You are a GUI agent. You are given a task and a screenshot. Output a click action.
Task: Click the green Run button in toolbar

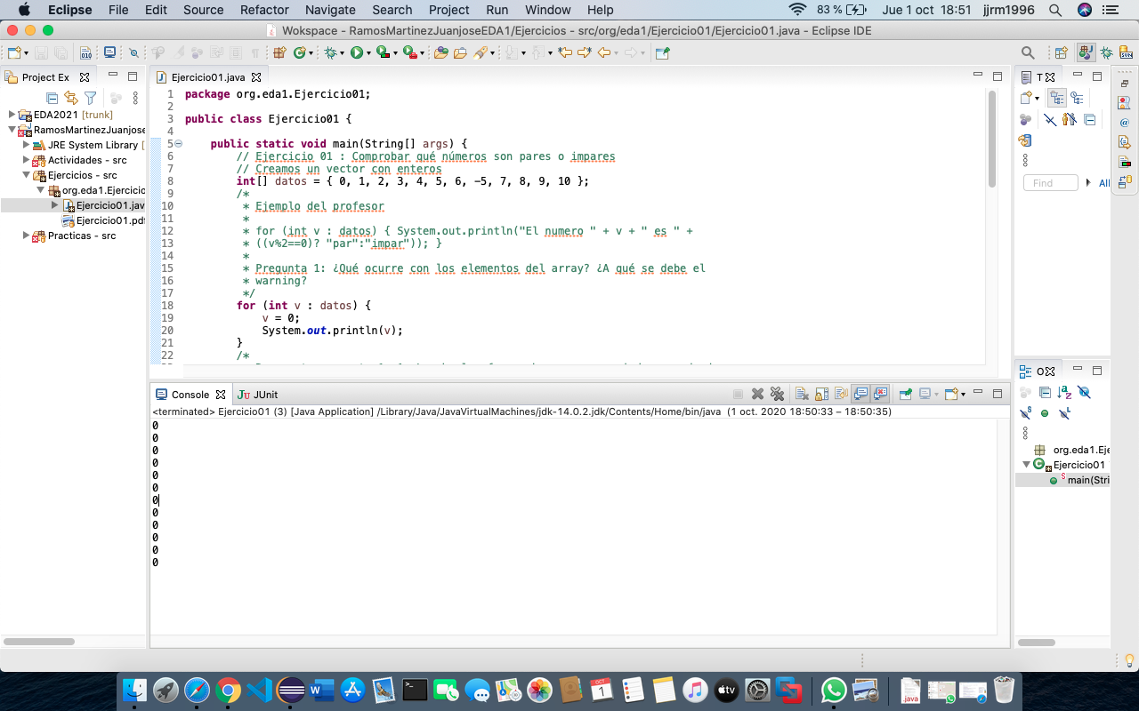(356, 52)
